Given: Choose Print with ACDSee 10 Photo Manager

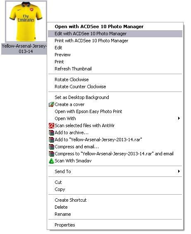Looking at the screenshot, I should pos(115,41).
